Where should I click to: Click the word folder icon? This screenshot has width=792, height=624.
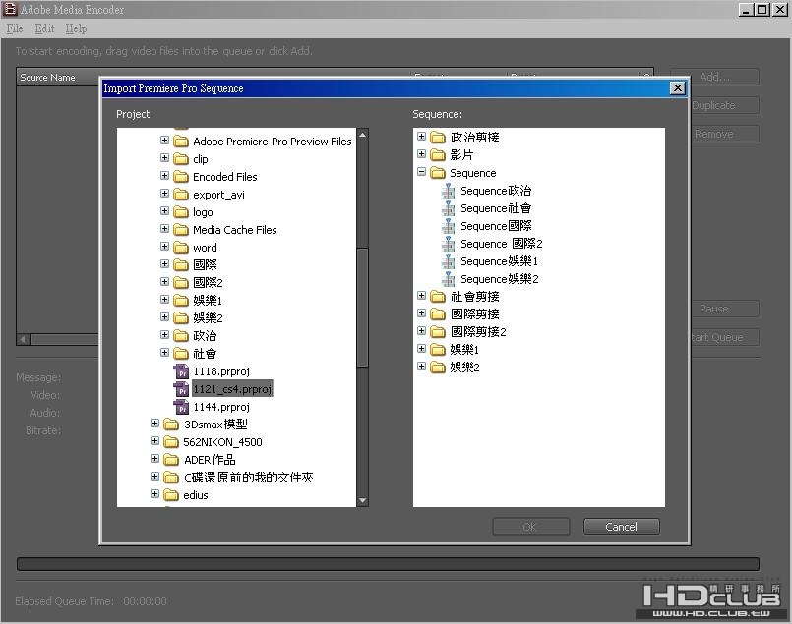[181, 248]
